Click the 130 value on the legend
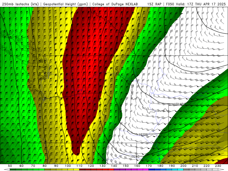 (x=103, y=166)
